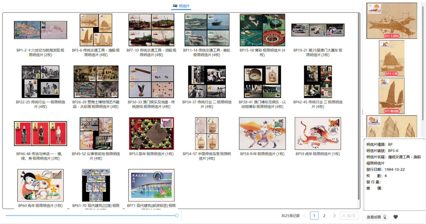The image size is (426, 224).
Task: Open page 2 of results
Action: [x=324, y=216]
